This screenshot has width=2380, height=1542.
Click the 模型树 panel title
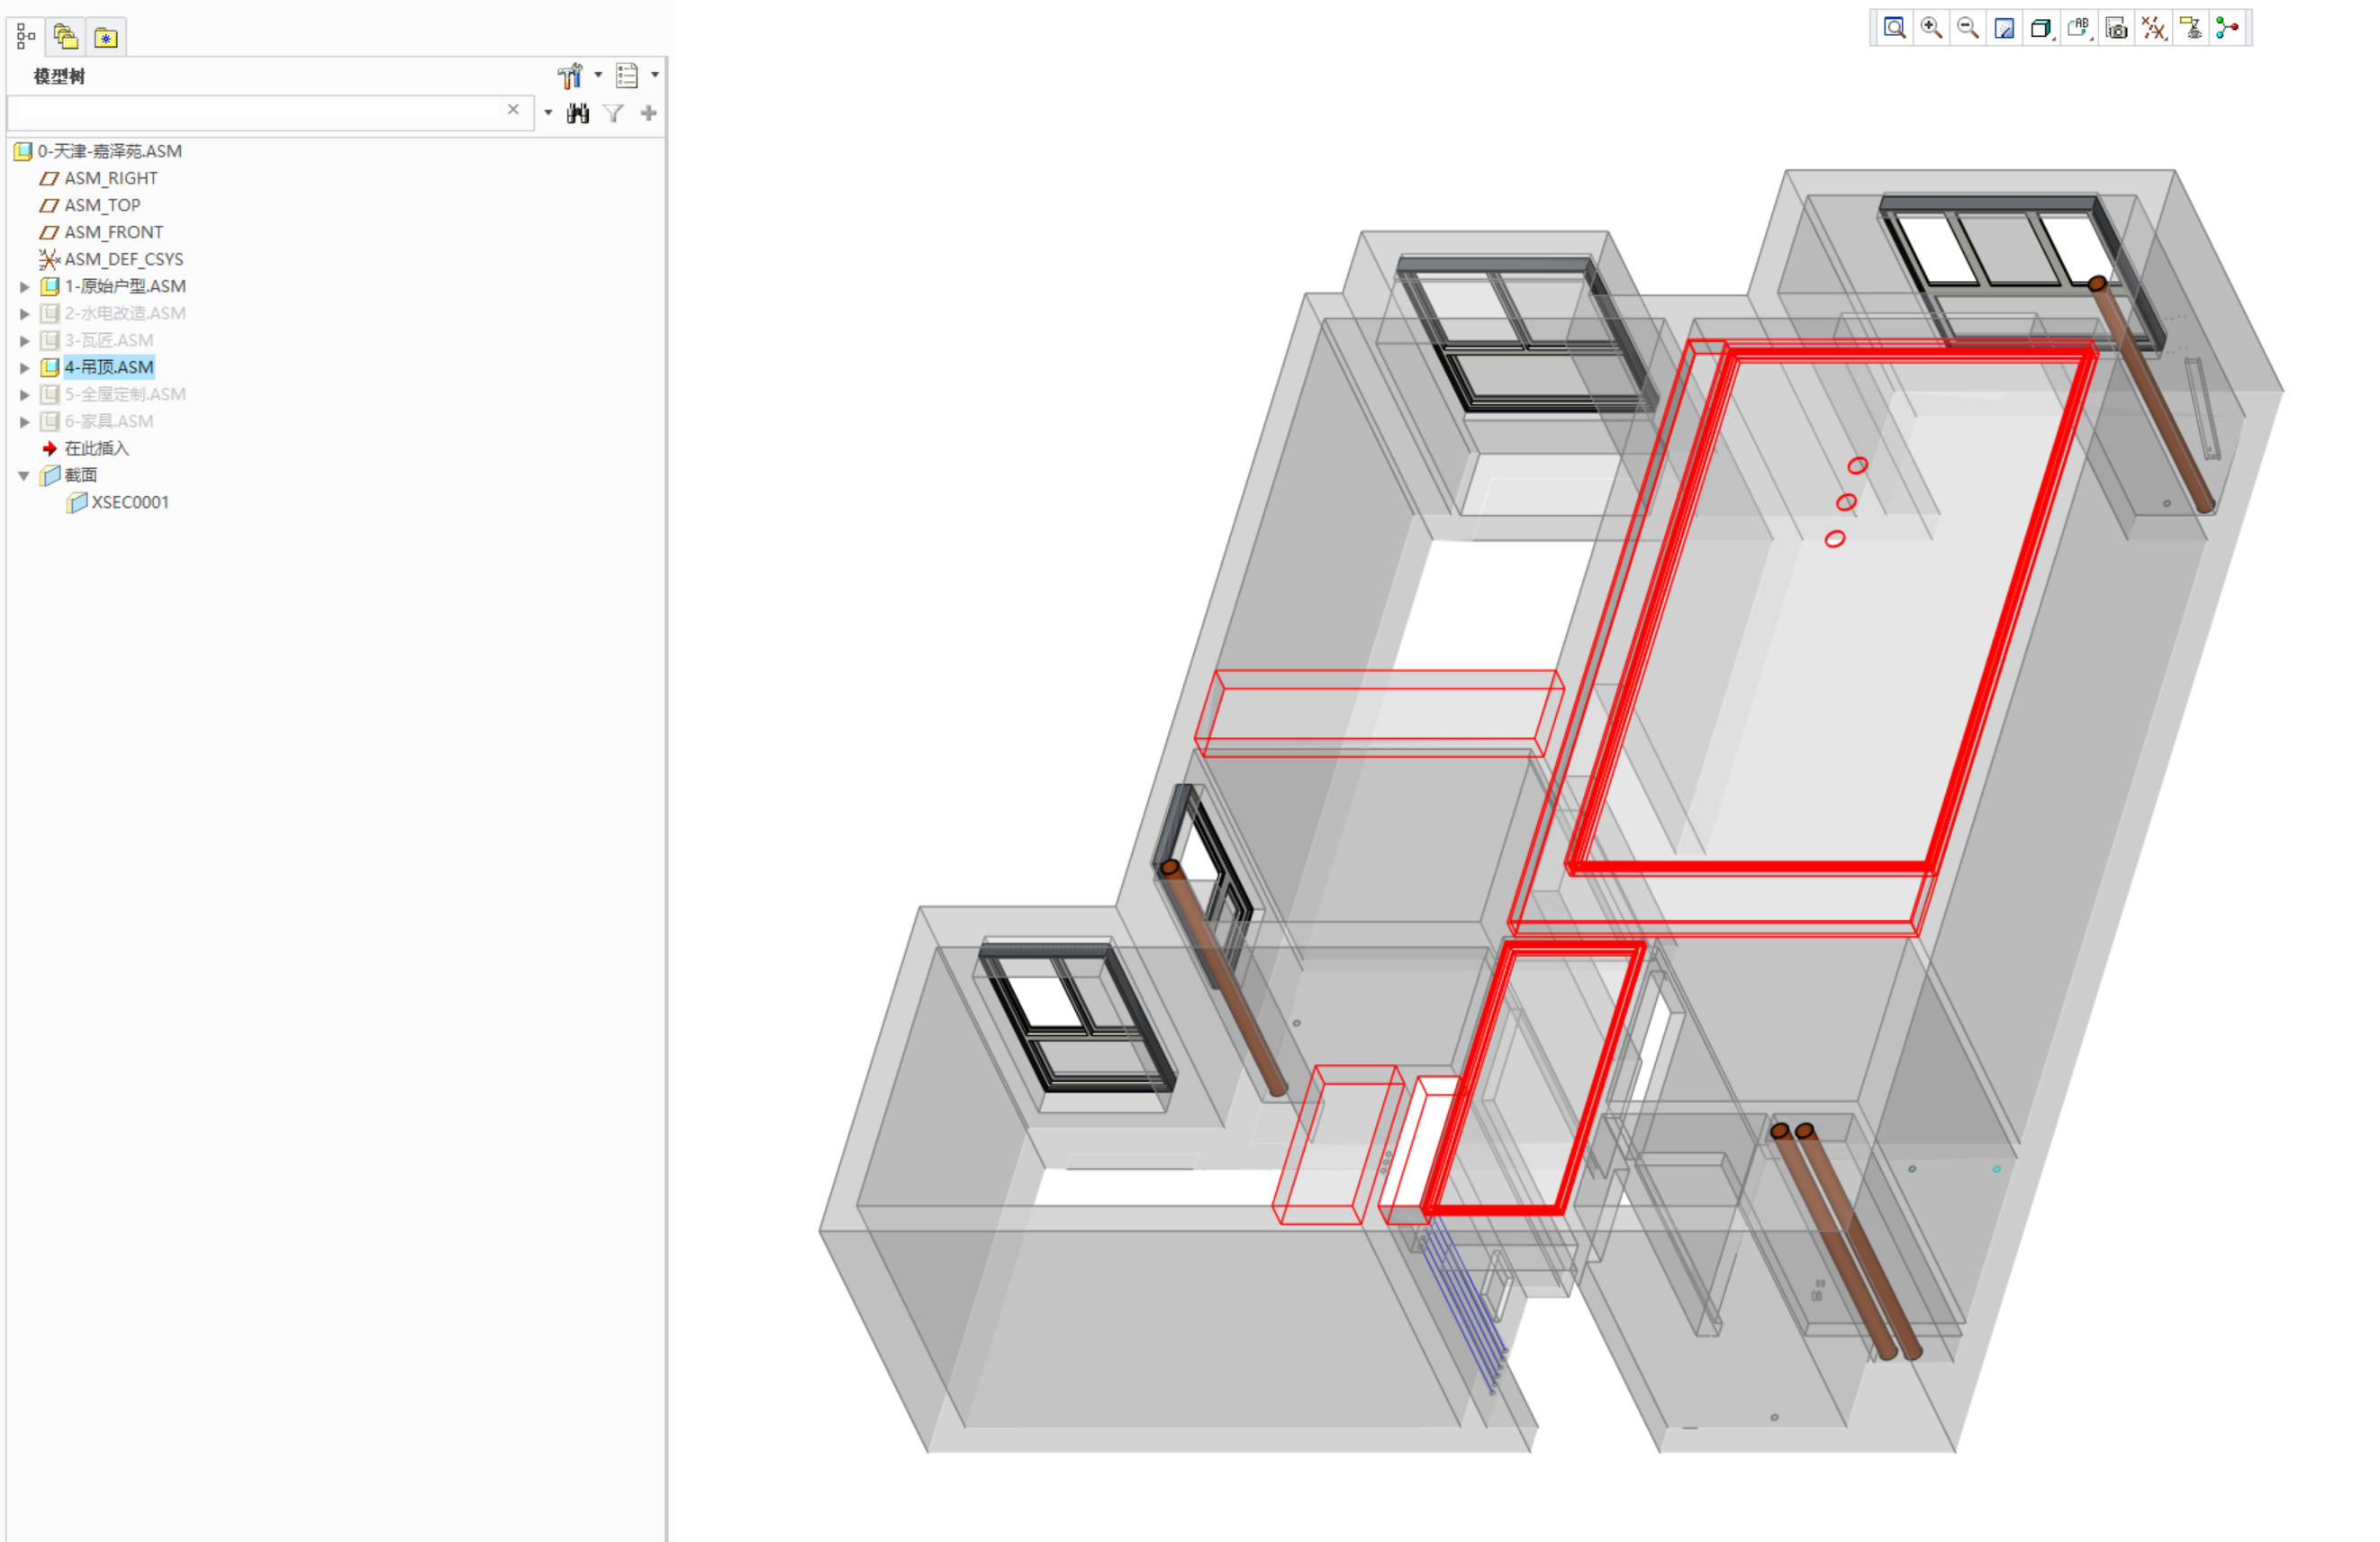[x=59, y=76]
